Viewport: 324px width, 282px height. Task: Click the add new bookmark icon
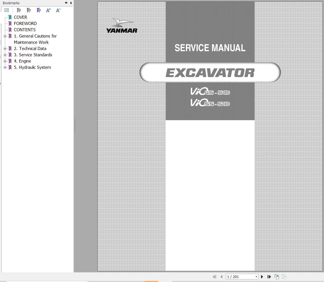tap(29, 10)
